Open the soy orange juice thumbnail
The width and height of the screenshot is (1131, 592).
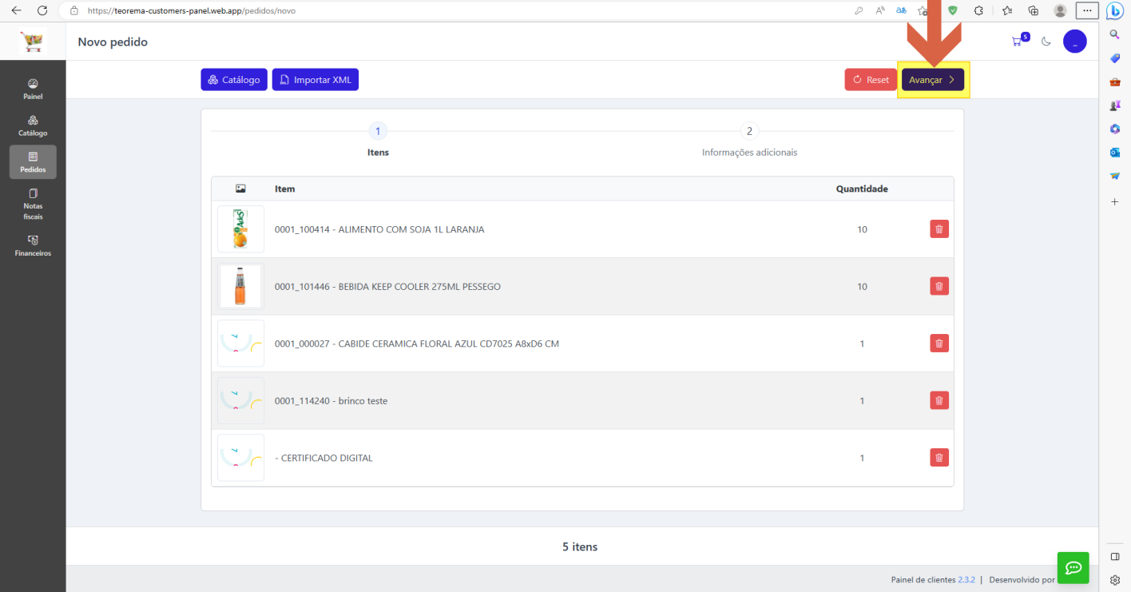240,229
